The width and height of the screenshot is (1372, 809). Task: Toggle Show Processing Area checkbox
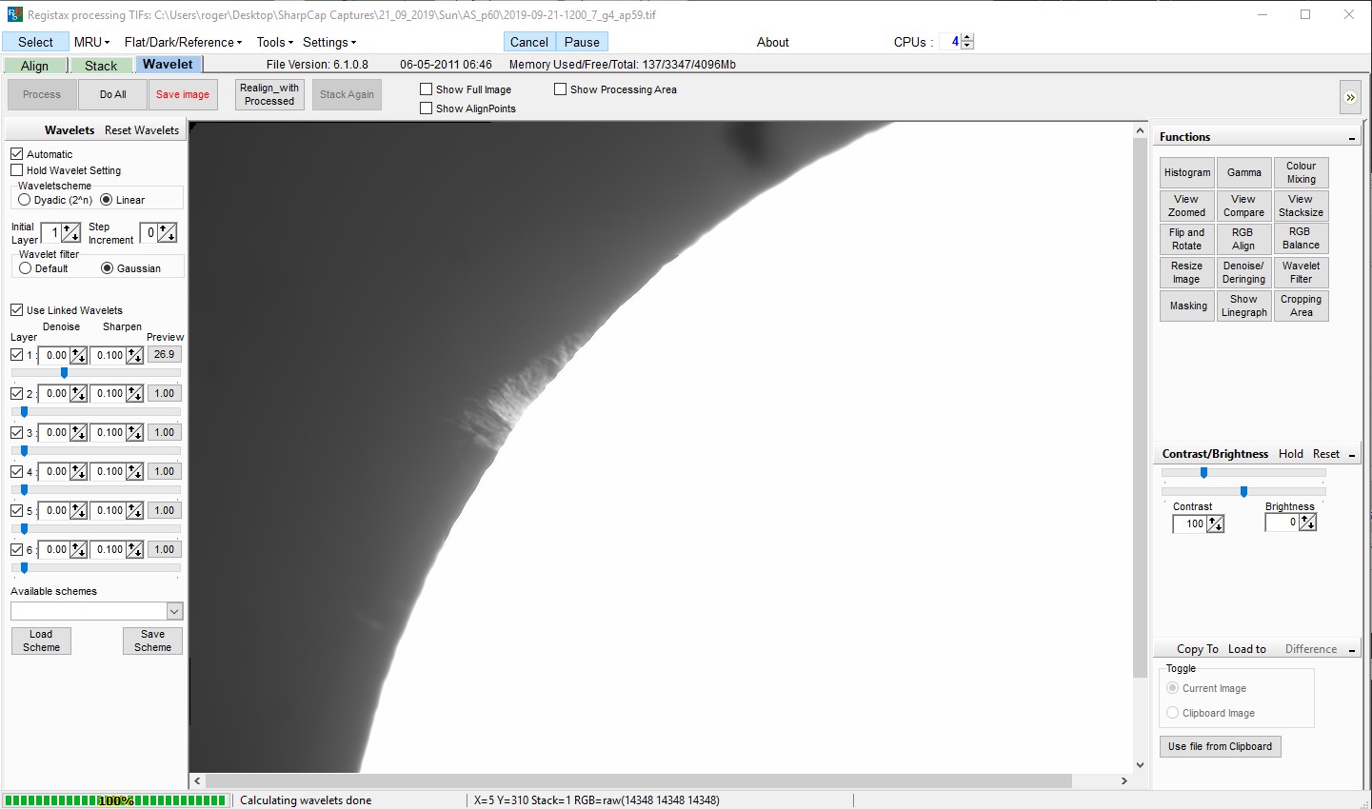(x=561, y=89)
